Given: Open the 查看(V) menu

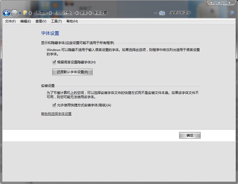Looking at the screenshot, I should tap(41, 21).
